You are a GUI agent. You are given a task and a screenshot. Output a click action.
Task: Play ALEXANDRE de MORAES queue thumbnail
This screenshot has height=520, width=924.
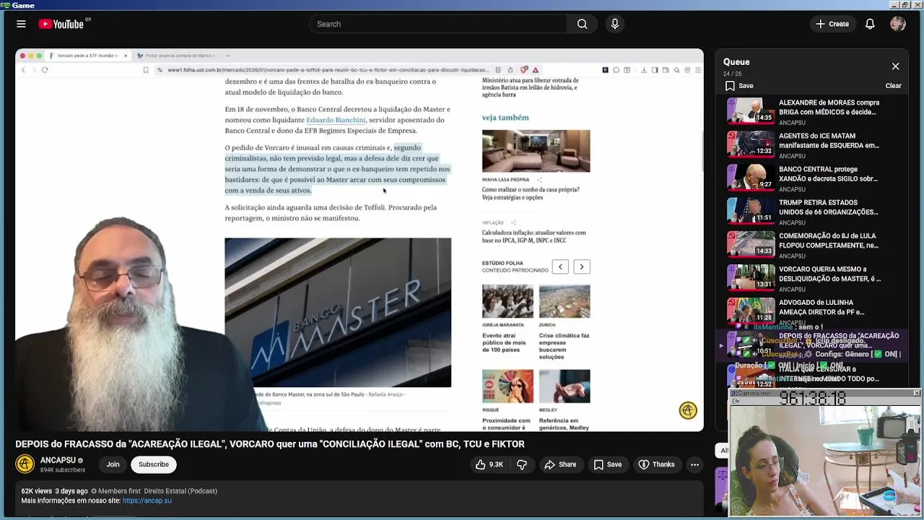coord(751,110)
